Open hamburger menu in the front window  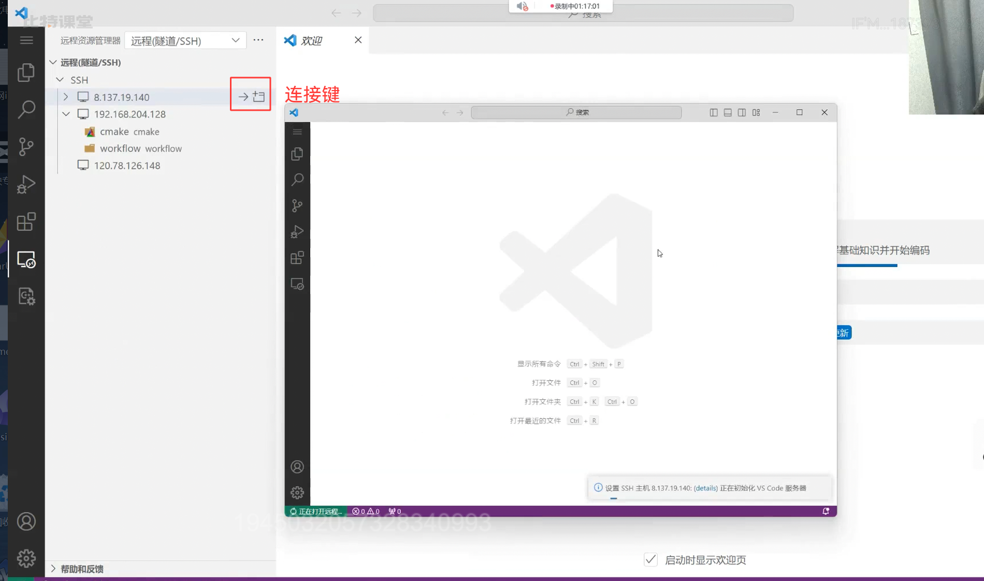point(297,132)
